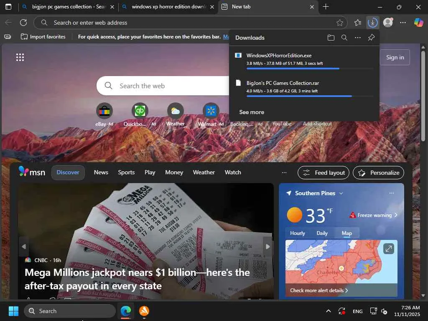Go to next news story arrow
This screenshot has width=428, height=321.
[x=268, y=247]
